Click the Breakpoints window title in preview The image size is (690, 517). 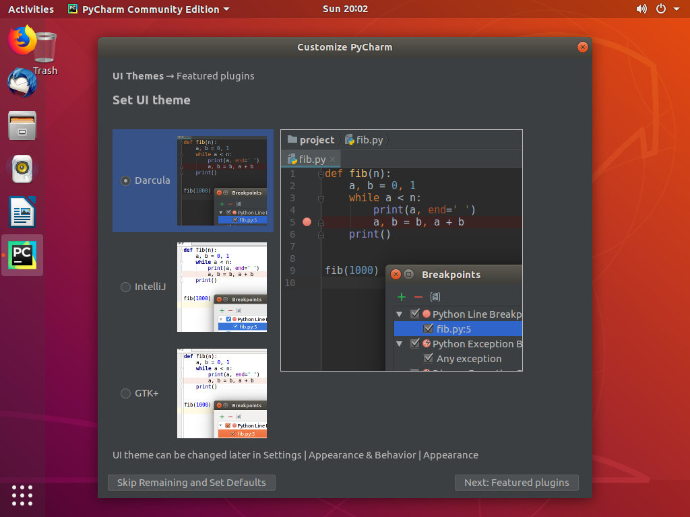(x=451, y=275)
